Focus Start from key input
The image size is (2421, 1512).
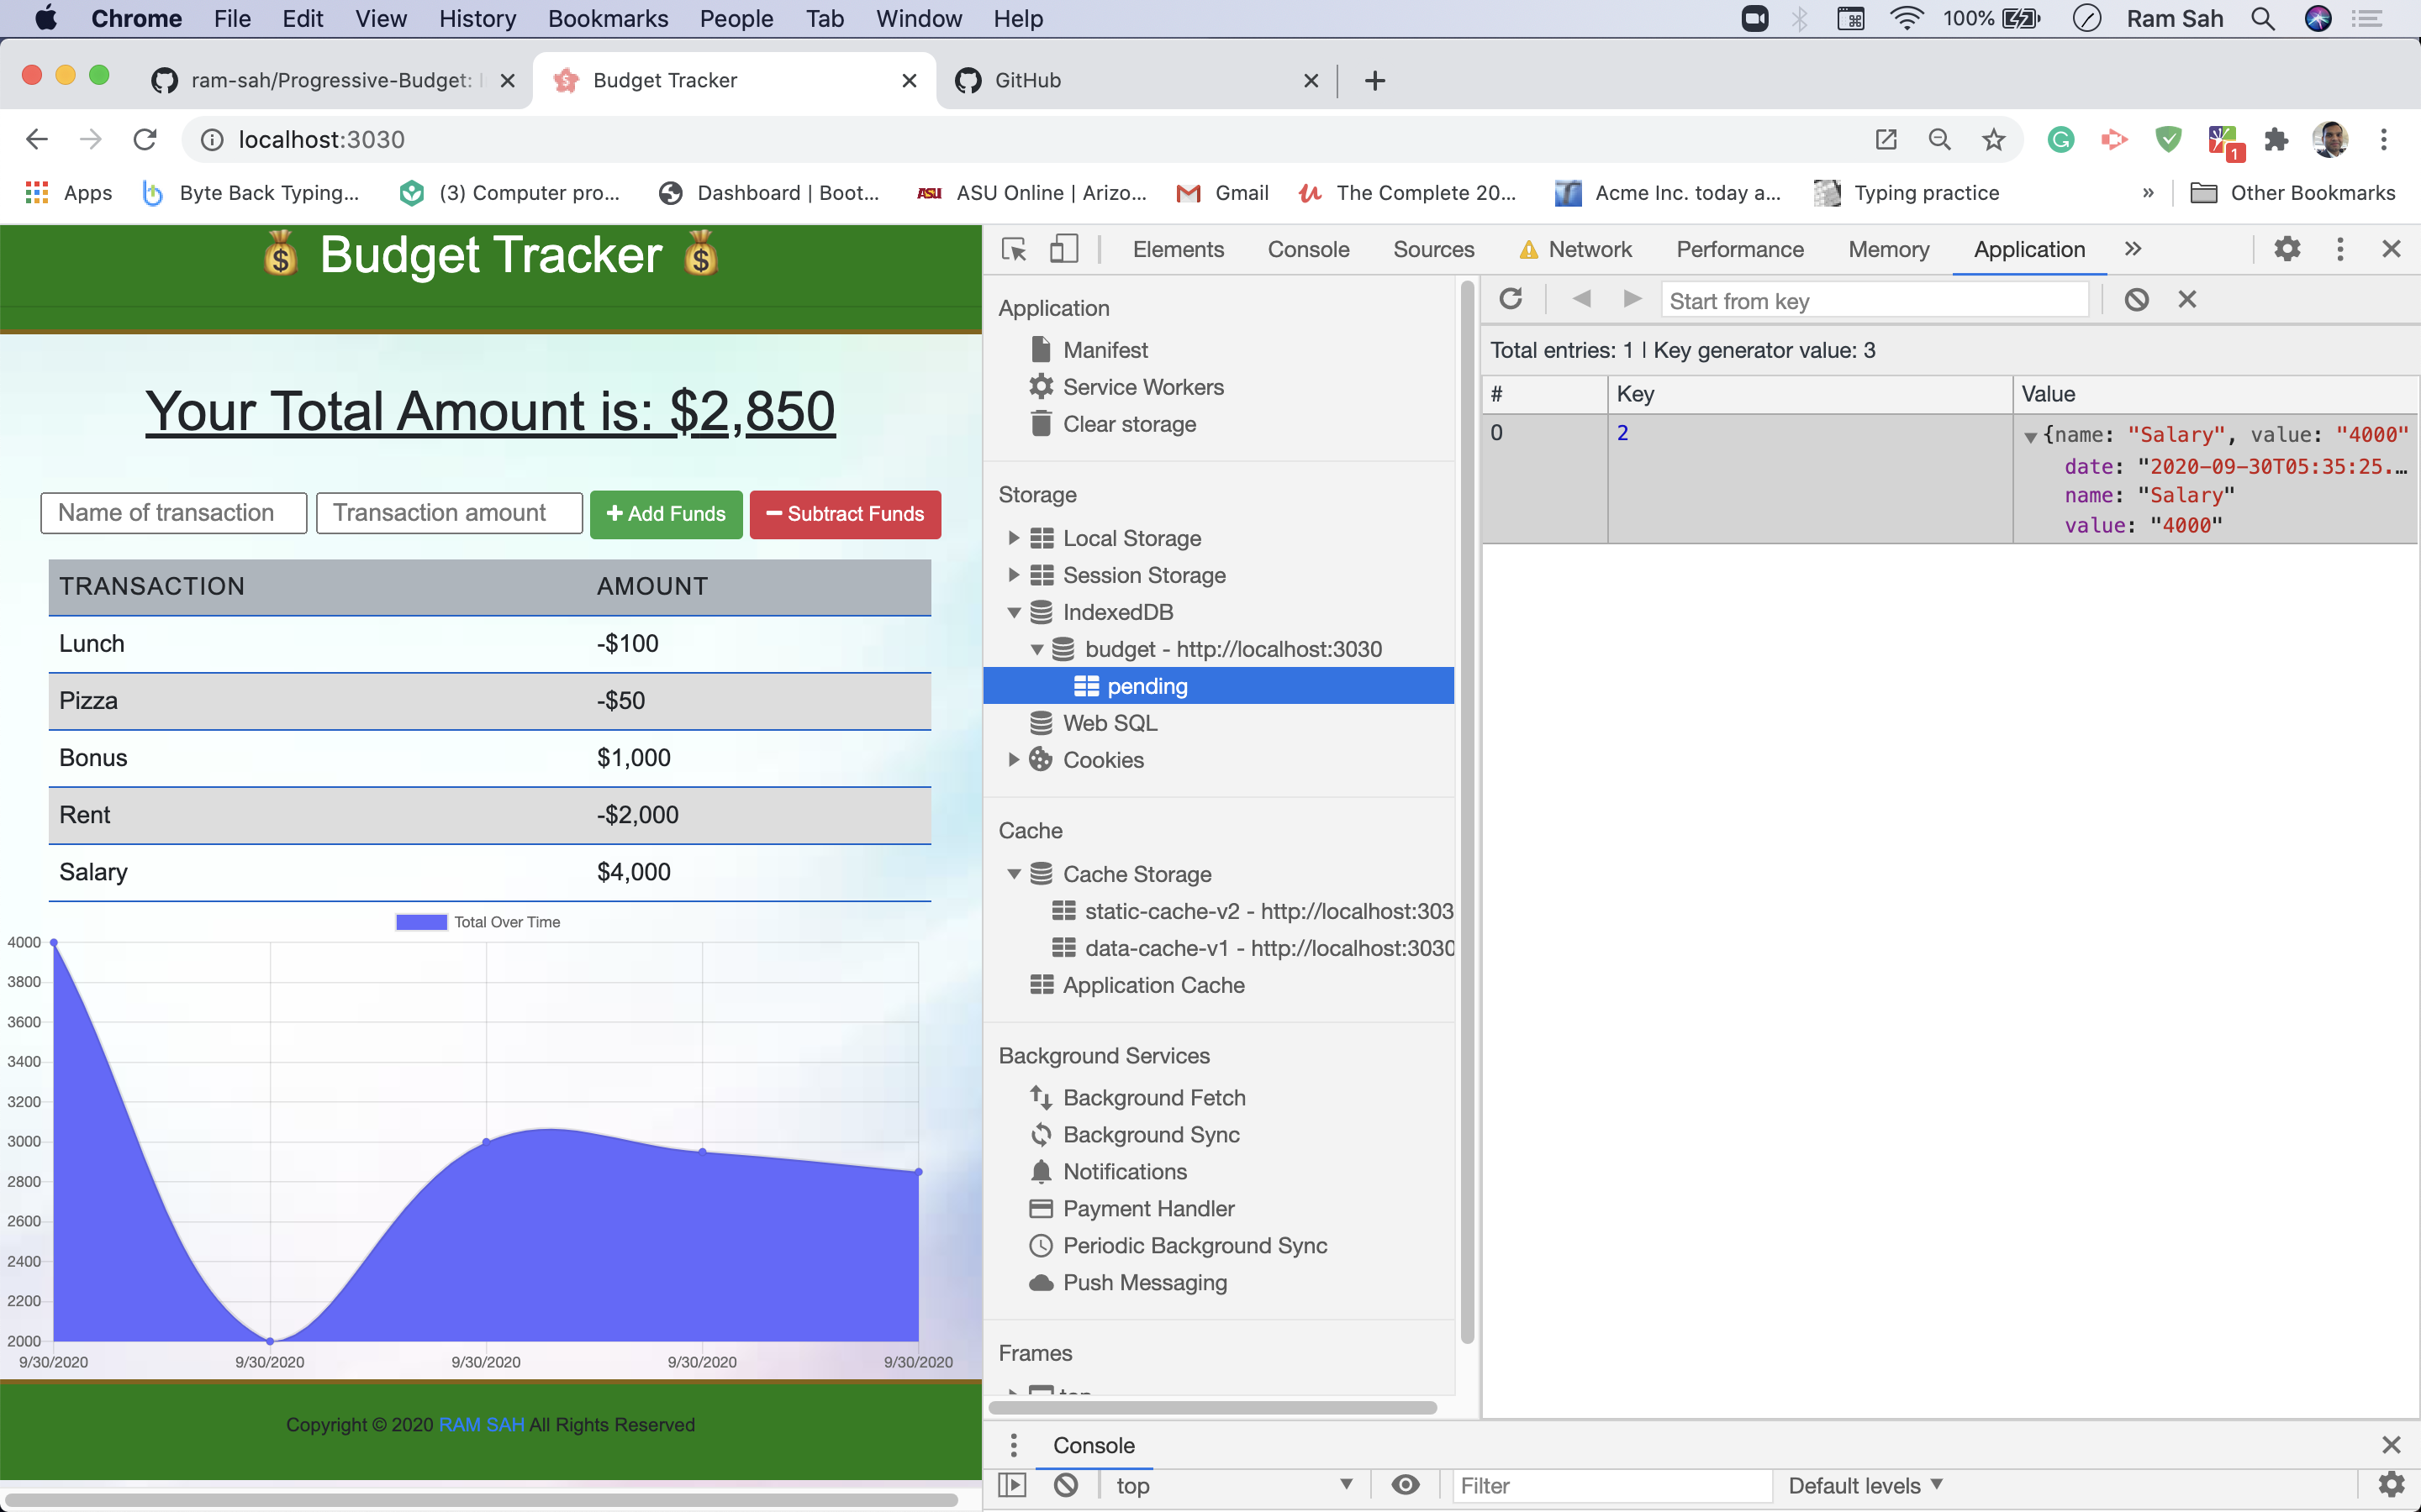coord(1875,300)
